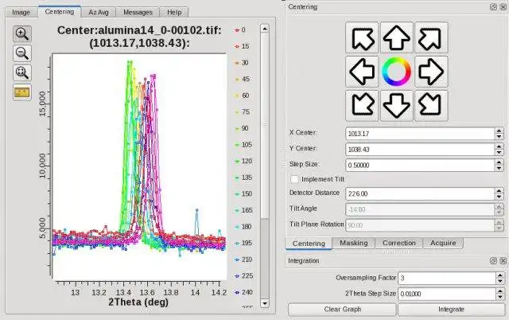This screenshot has height=320, width=509.
Task: Move center down with the down arrow
Action: click(x=396, y=106)
